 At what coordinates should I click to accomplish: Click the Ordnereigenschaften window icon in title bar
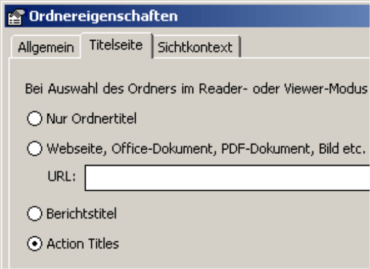pos(16,17)
